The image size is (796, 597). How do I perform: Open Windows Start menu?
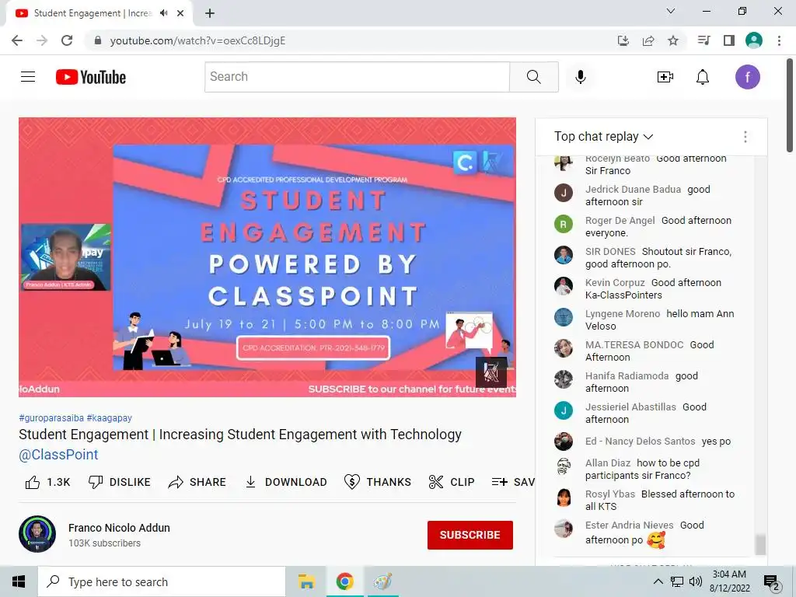point(19,581)
